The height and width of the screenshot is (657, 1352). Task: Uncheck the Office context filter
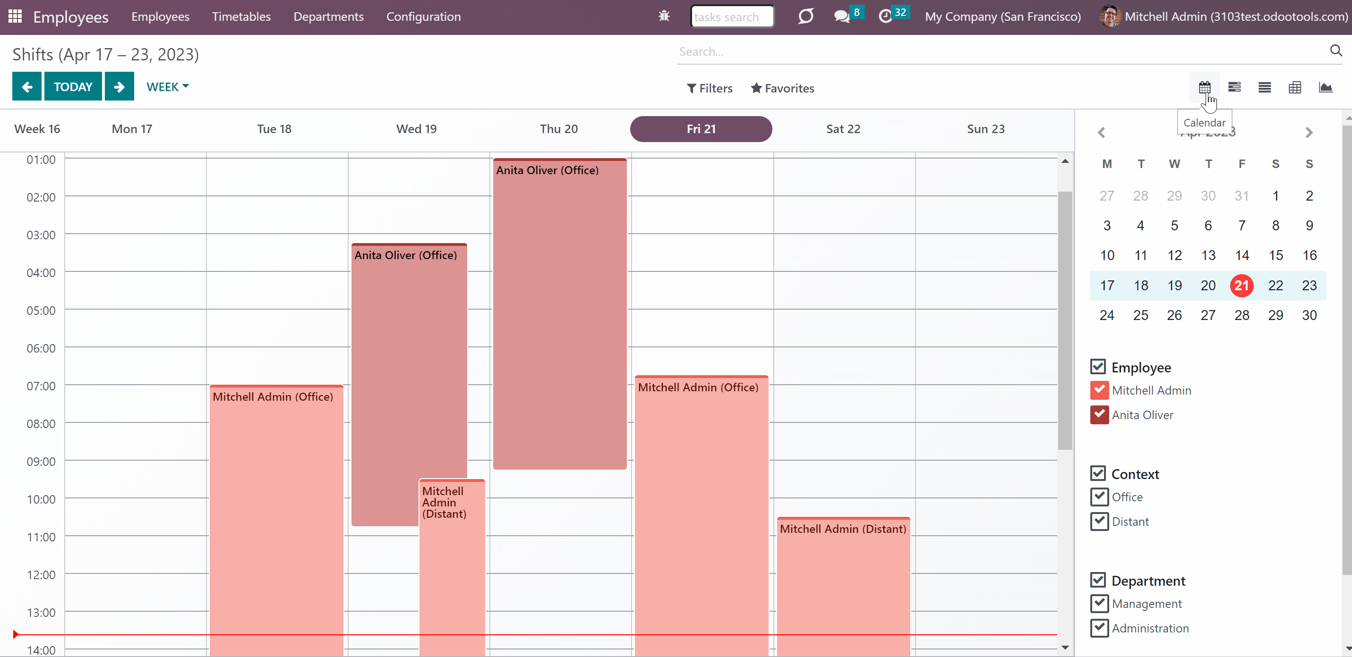[x=1100, y=497]
